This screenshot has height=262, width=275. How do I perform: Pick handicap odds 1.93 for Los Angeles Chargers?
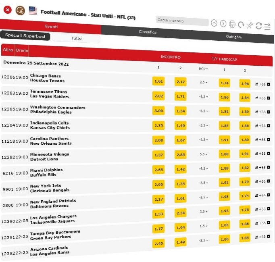click(225, 211)
